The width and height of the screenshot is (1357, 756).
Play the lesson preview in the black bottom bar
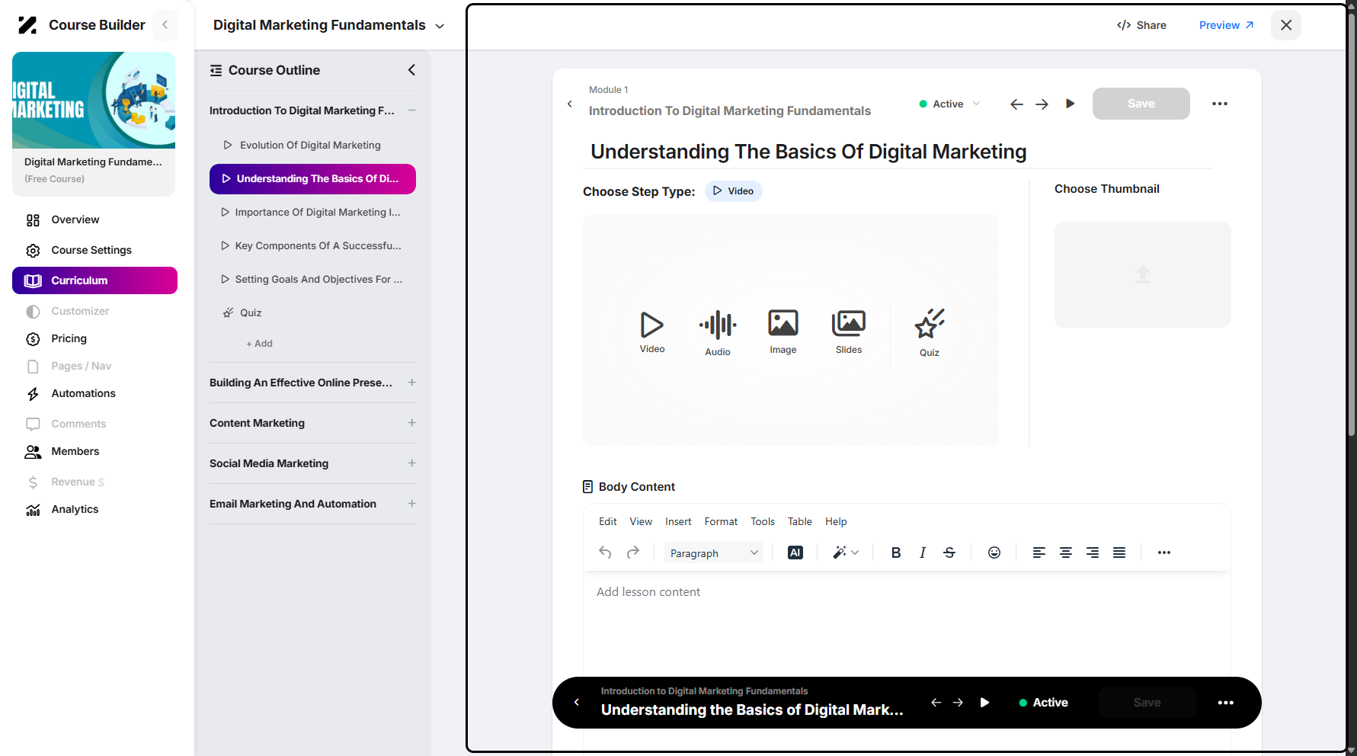984,703
